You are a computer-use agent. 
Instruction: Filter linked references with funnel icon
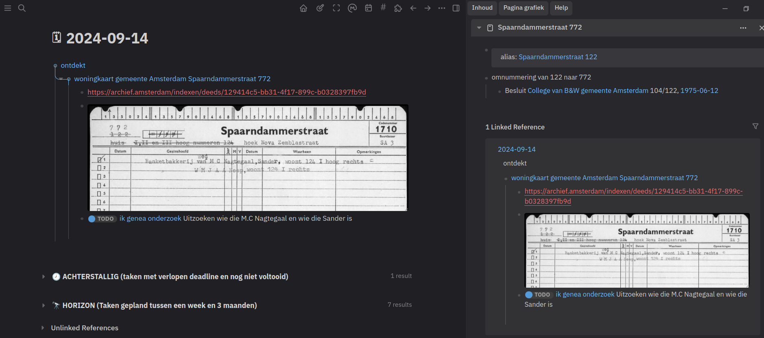click(x=755, y=127)
